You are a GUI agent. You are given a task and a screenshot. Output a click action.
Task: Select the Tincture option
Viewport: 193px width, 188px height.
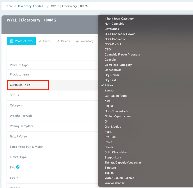(110, 168)
